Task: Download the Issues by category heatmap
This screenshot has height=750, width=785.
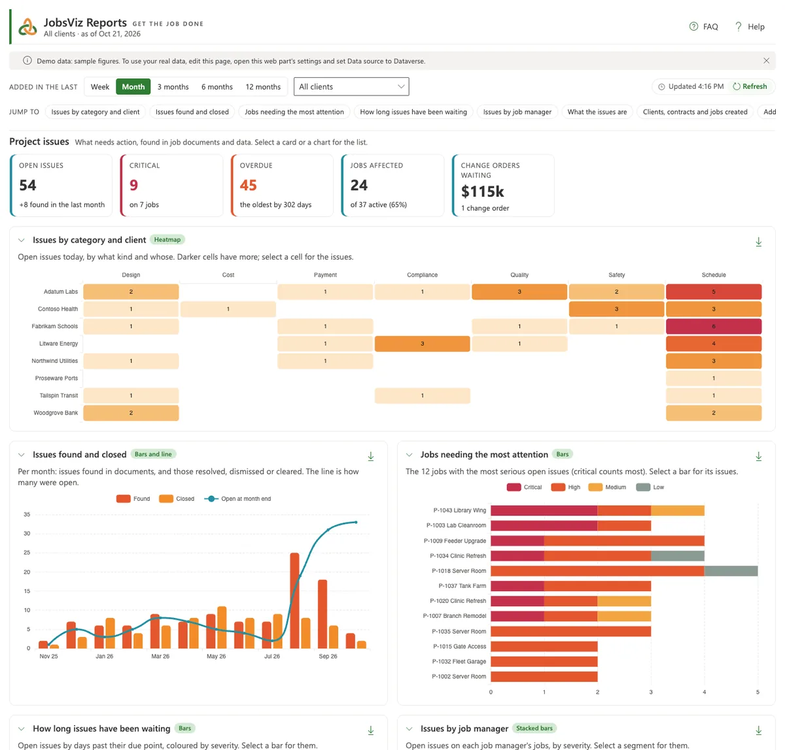Action: (x=759, y=242)
